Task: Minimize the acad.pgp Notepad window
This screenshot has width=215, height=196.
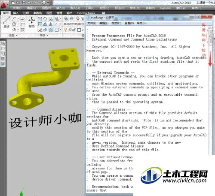Action: [x=192, y=16]
